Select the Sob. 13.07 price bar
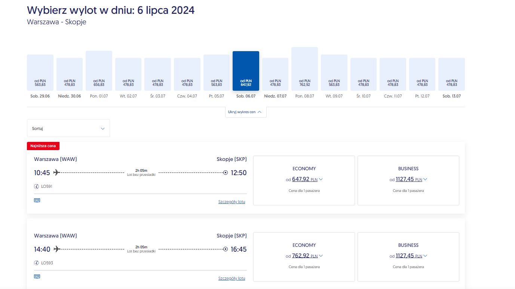 [451, 74]
